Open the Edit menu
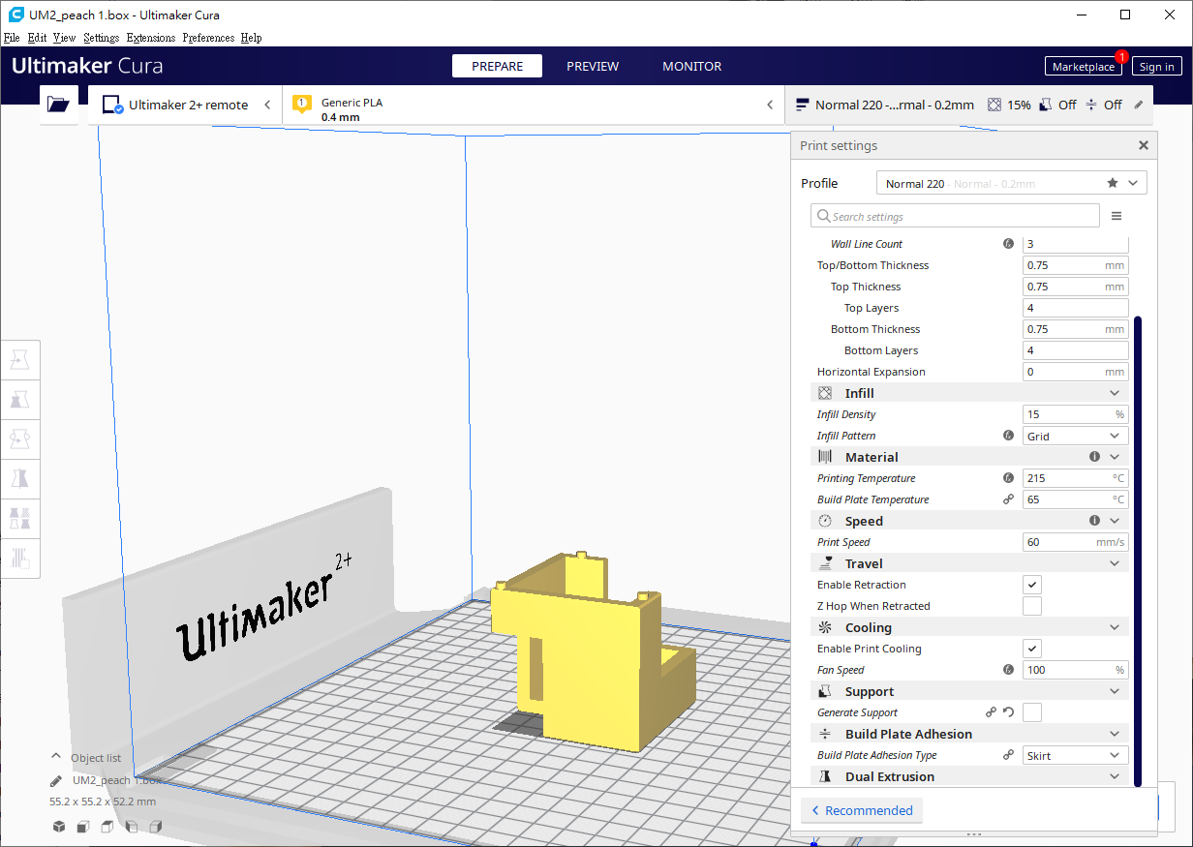1193x847 pixels. click(x=37, y=38)
